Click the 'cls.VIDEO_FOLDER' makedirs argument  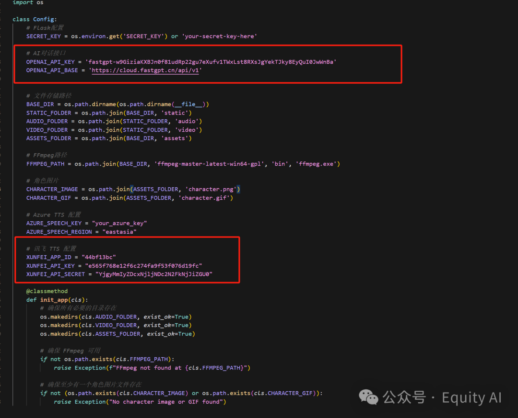pyautogui.click(x=109, y=325)
